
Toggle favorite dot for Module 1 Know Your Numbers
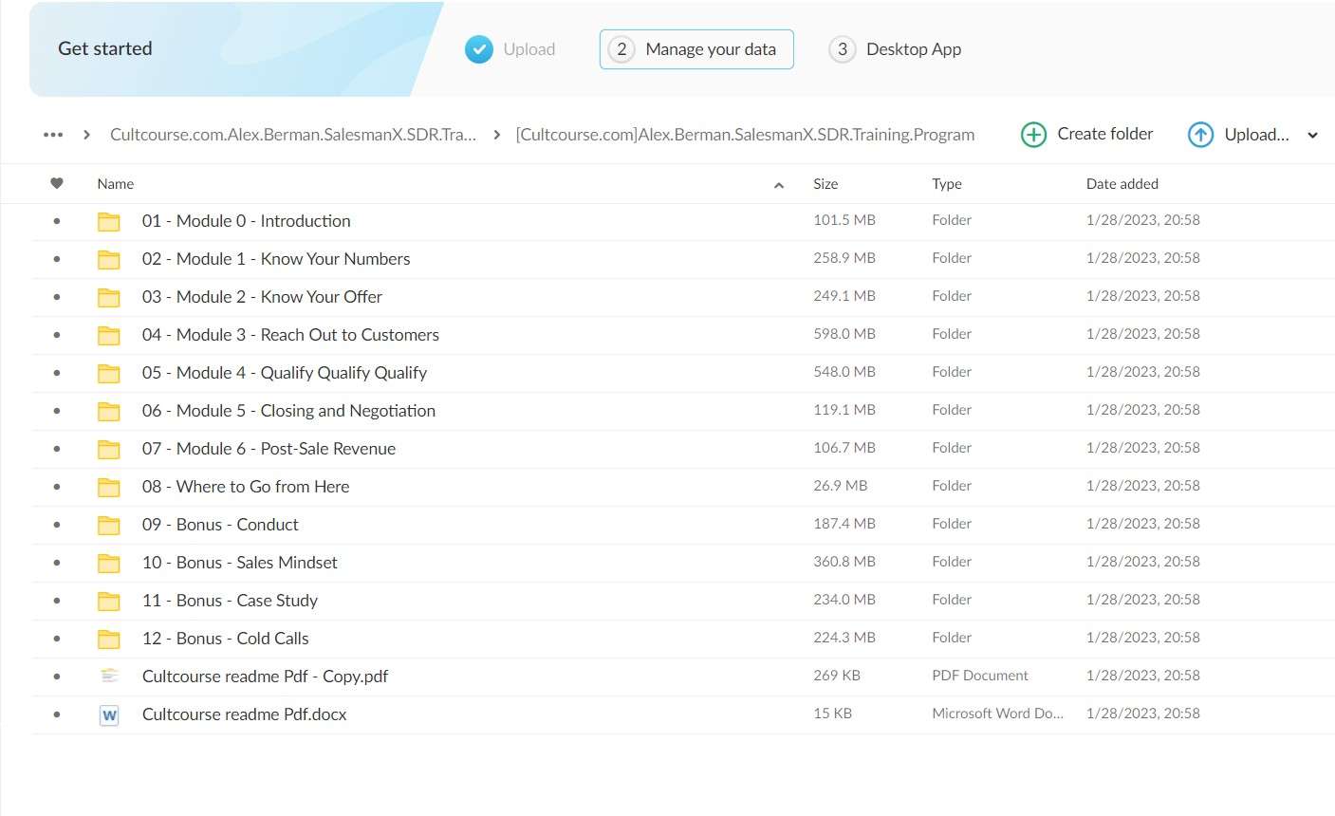click(x=57, y=259)
